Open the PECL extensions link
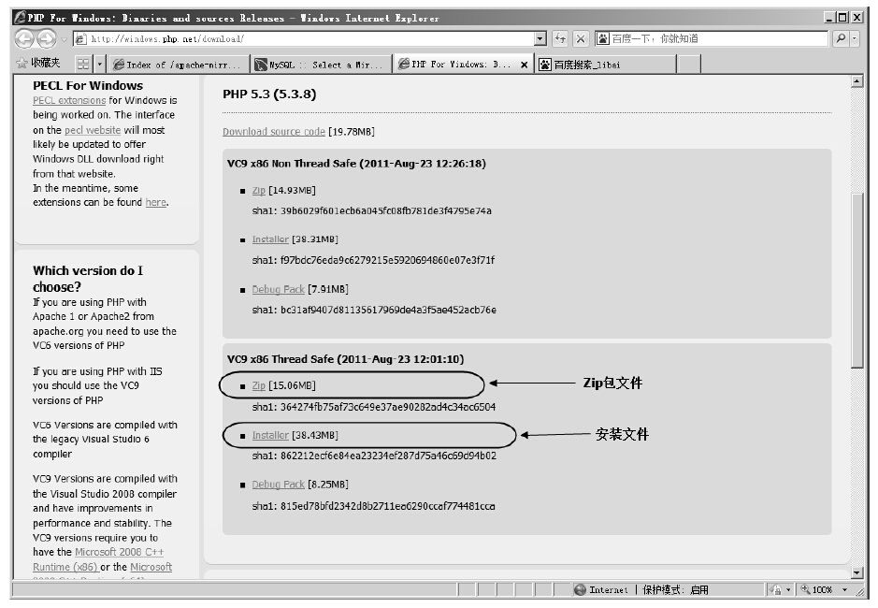 click(x=69, y=100)
